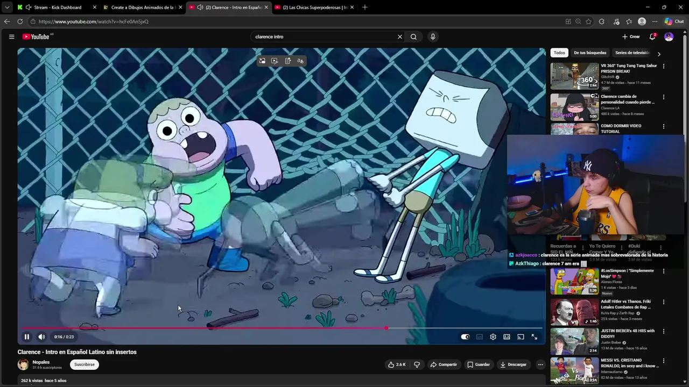
Task: Open subtitles button in video player
Action: tap(479, 337)
